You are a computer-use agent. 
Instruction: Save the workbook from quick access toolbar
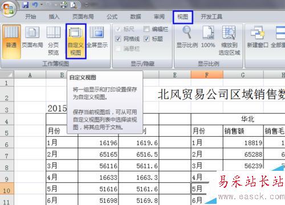(x=25, y=5)
